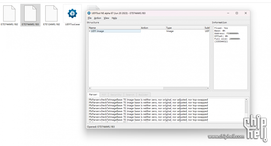The width and height of the screenshot is (271, 146).
Task: Expand the UEFI image tree node
Action: (90, 31)
